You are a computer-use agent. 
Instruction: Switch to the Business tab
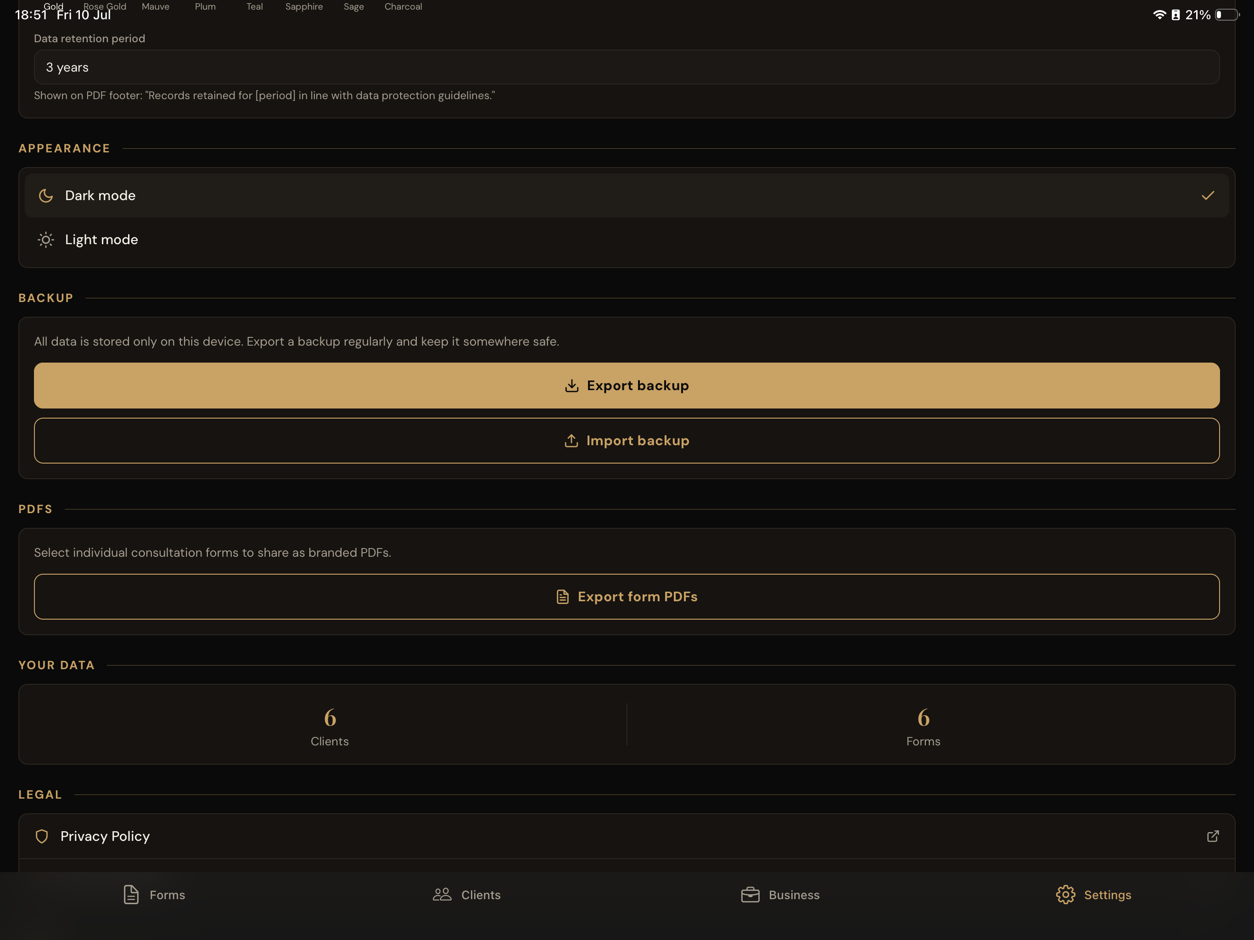click(780, 895)
